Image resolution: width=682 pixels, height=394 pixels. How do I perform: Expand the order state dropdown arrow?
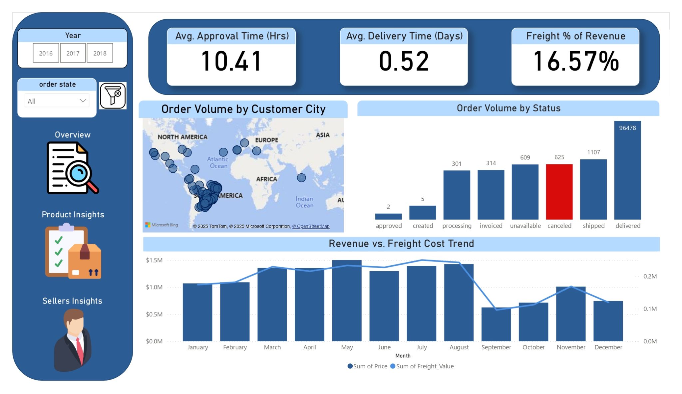(83, 100)
